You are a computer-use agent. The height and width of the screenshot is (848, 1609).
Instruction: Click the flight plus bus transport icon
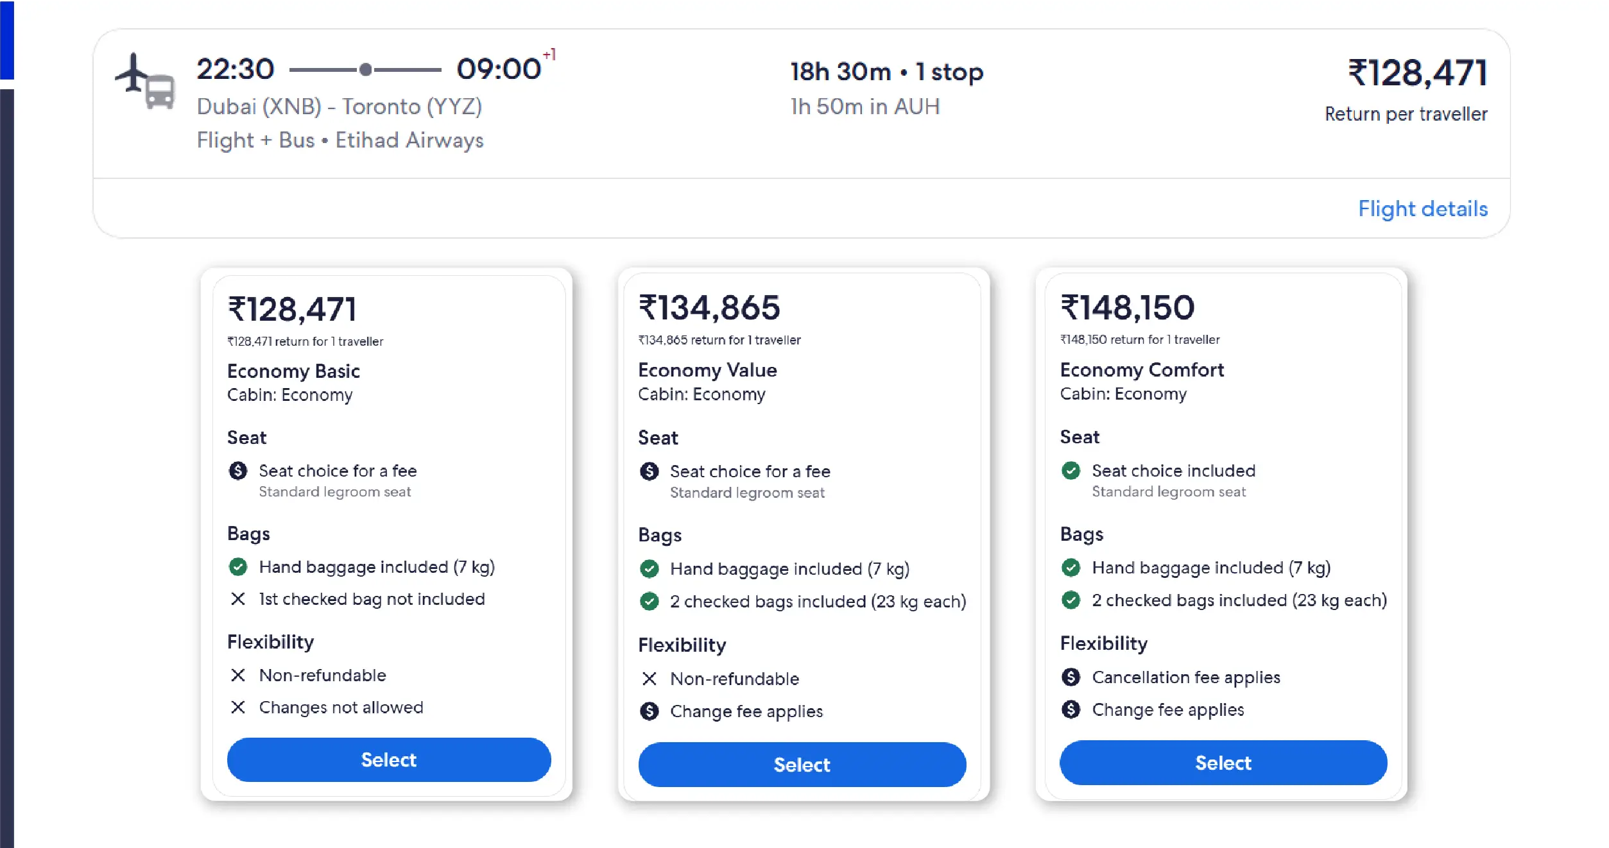click(146, 81)
